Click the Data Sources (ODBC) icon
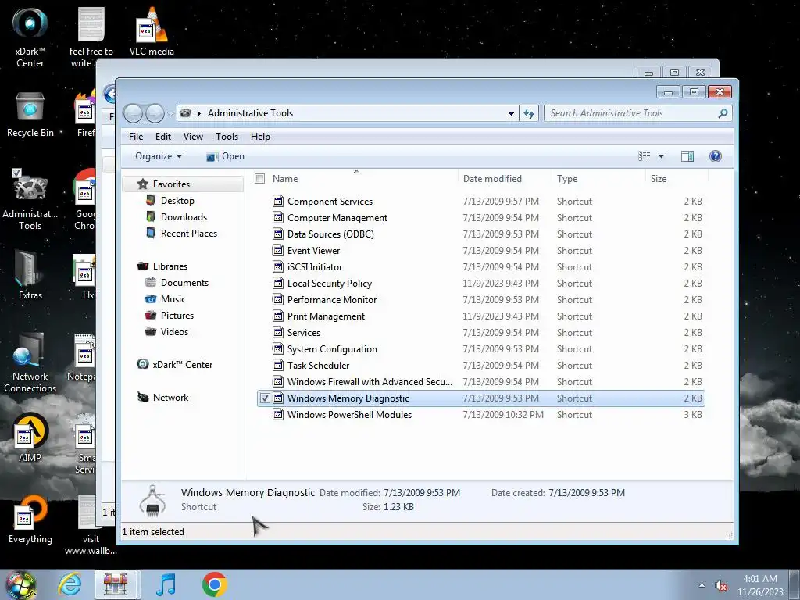 pos(278,234)
